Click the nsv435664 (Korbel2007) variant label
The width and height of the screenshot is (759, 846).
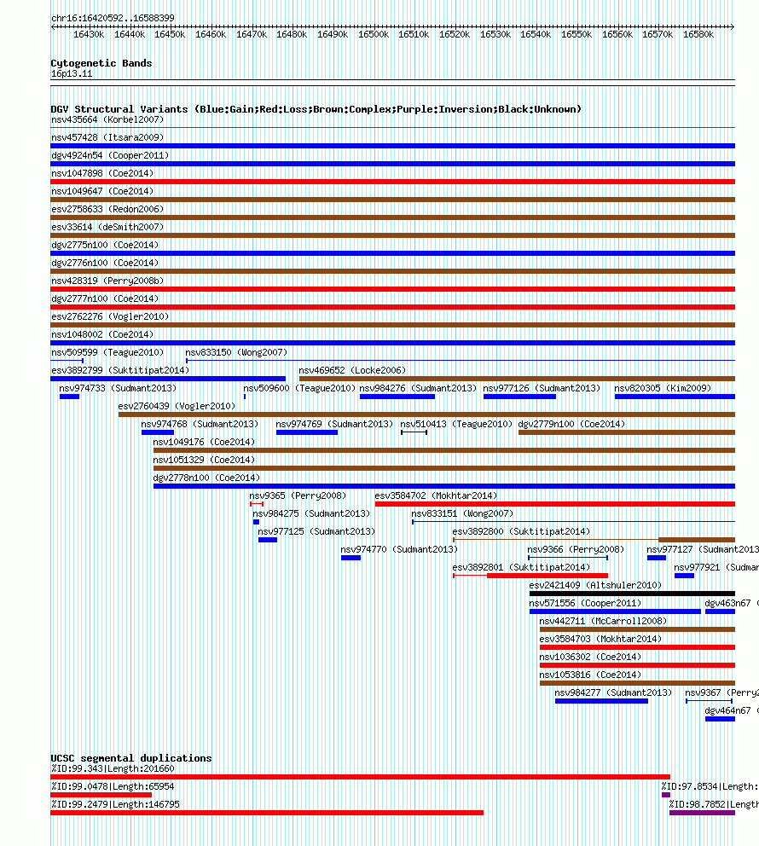(x=107, y=119)
